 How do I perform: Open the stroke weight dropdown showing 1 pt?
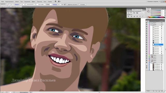click(x=24, y=4)
